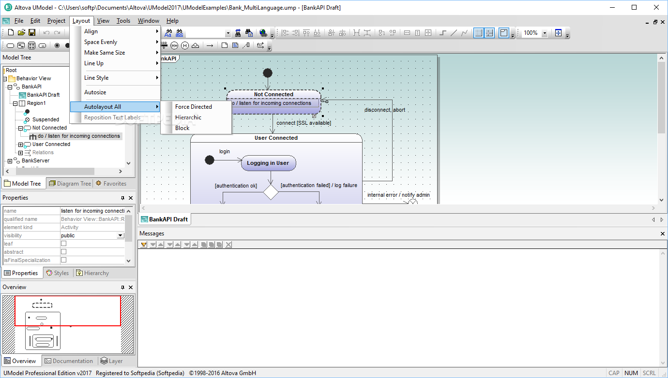Screen dimensions: 668x378
Task: Open the File menu
Action: pyautogui.click(x=19, y=21)
